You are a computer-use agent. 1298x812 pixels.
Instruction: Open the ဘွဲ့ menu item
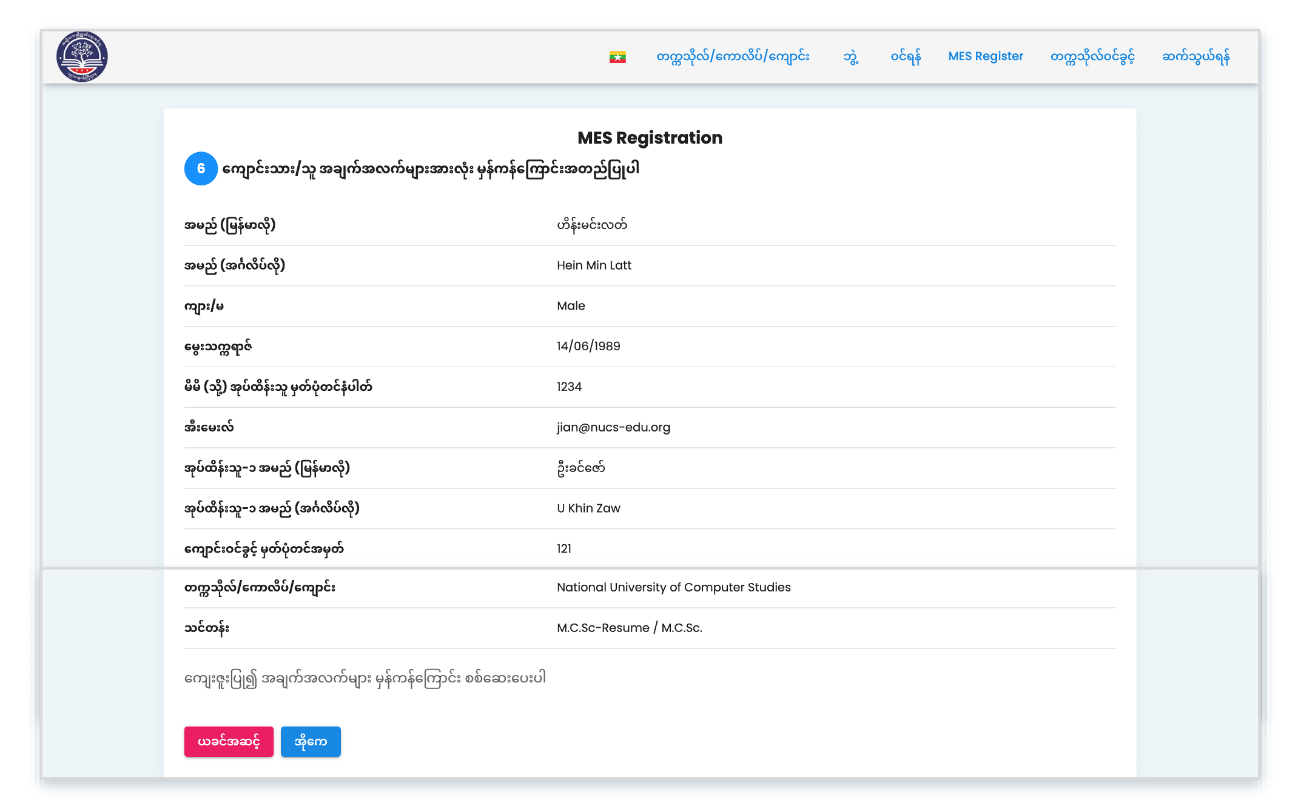pyautogui.click(x=850, y=57)
